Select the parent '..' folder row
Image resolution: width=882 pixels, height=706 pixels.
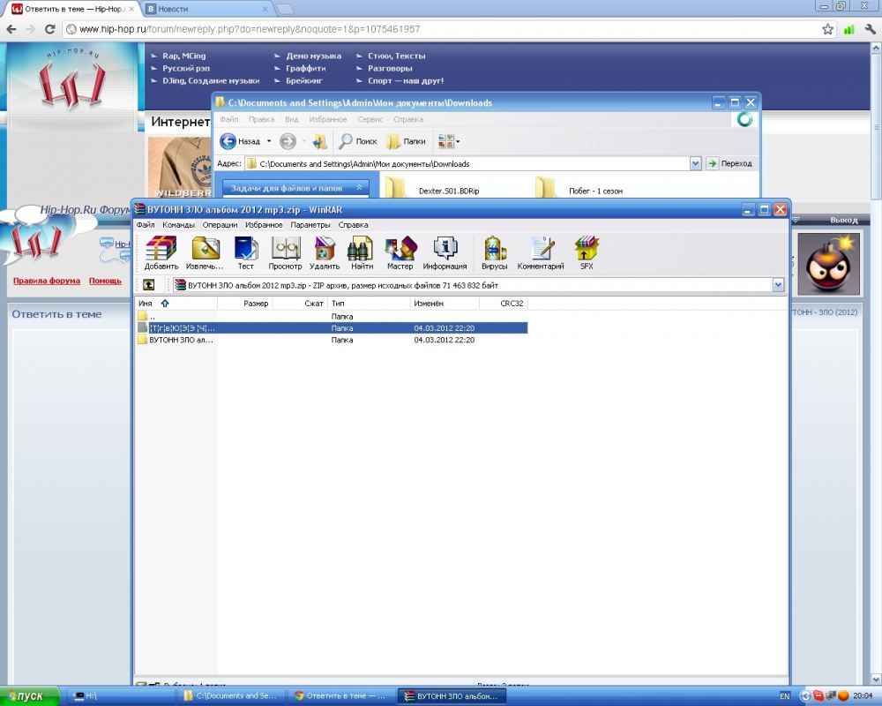click(332, 316)
